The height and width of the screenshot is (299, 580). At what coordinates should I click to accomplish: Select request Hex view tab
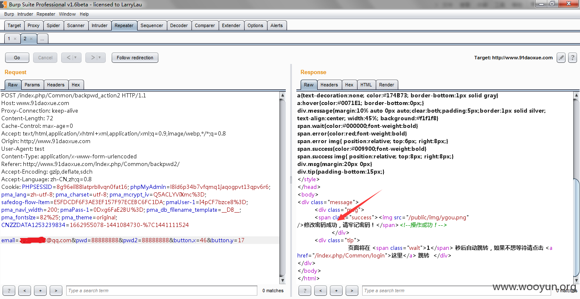pyautogui.click(x=76, y=85)
